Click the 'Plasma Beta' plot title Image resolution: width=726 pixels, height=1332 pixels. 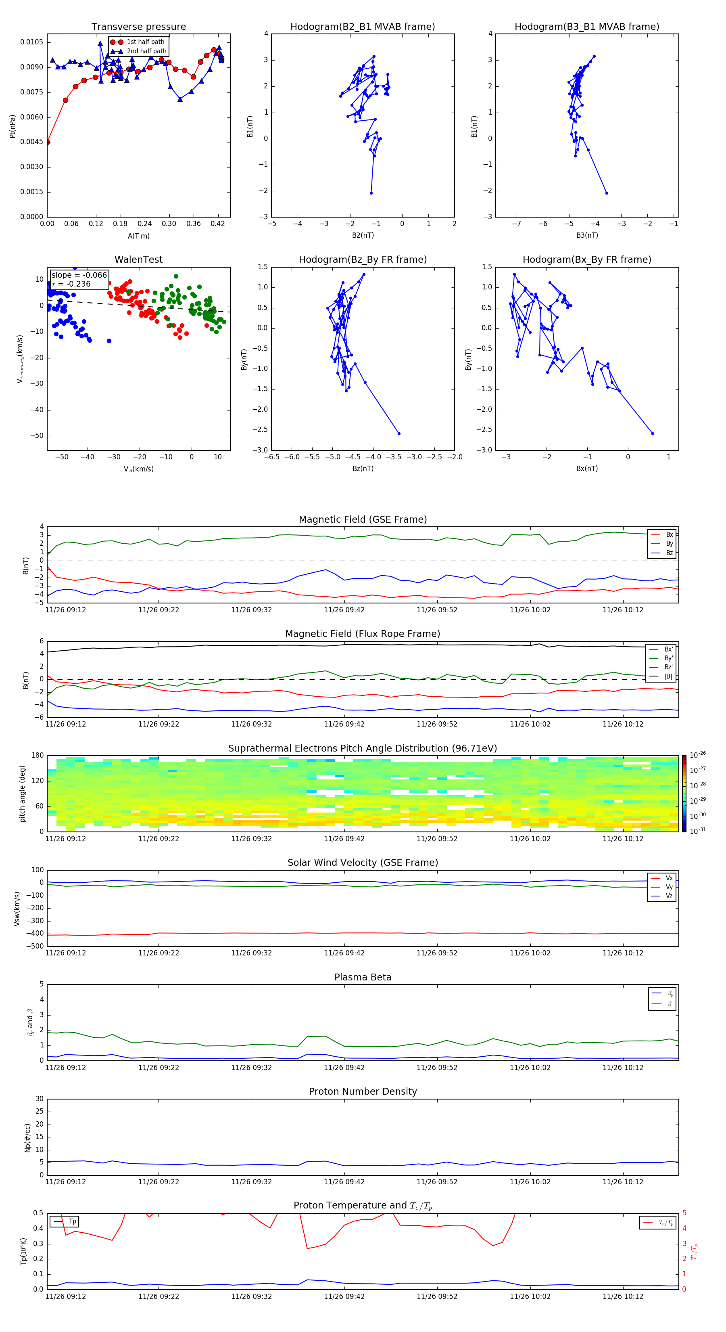[363, 977]
